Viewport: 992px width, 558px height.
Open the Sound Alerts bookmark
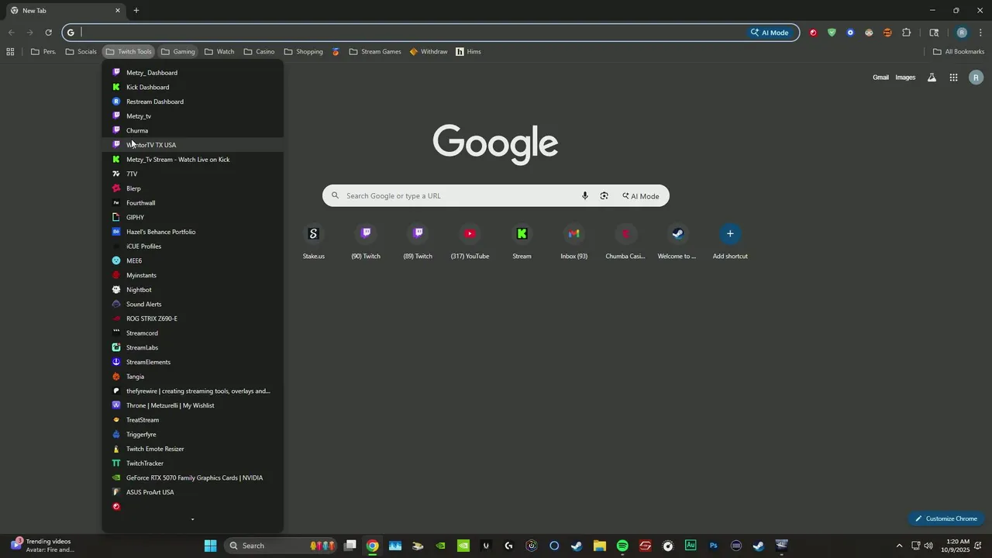[x=192, y=305]
